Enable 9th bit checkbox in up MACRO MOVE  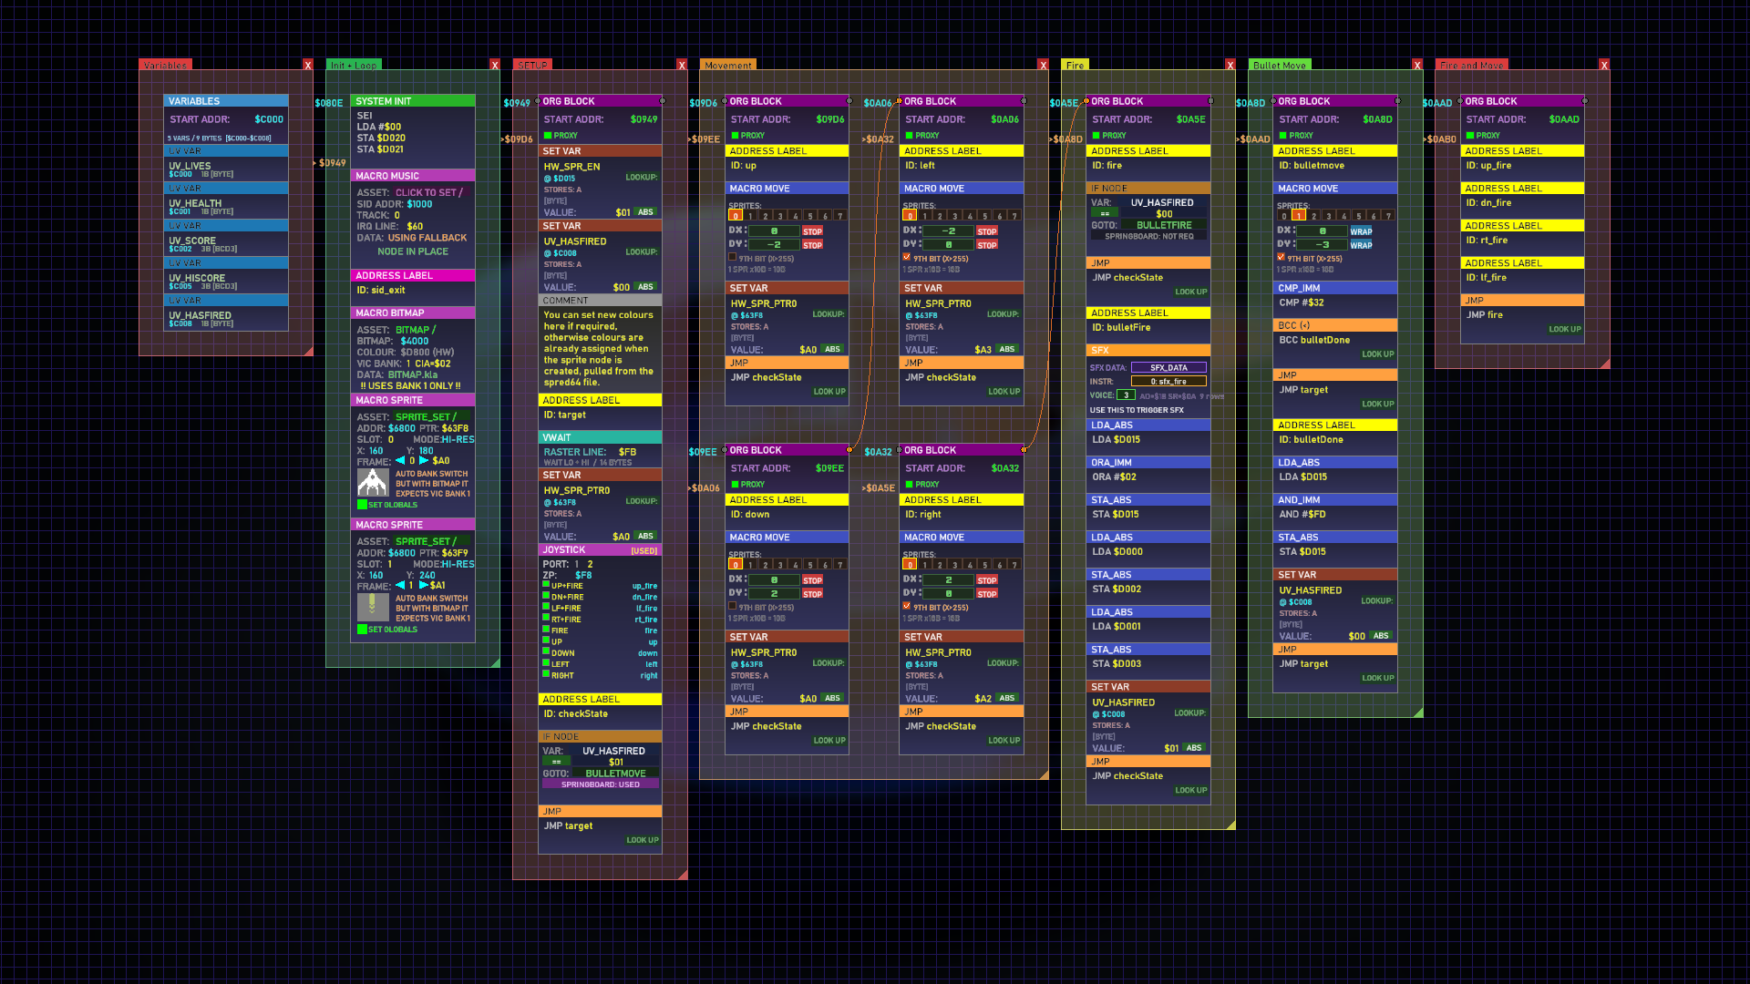click(x=733, y=258)
